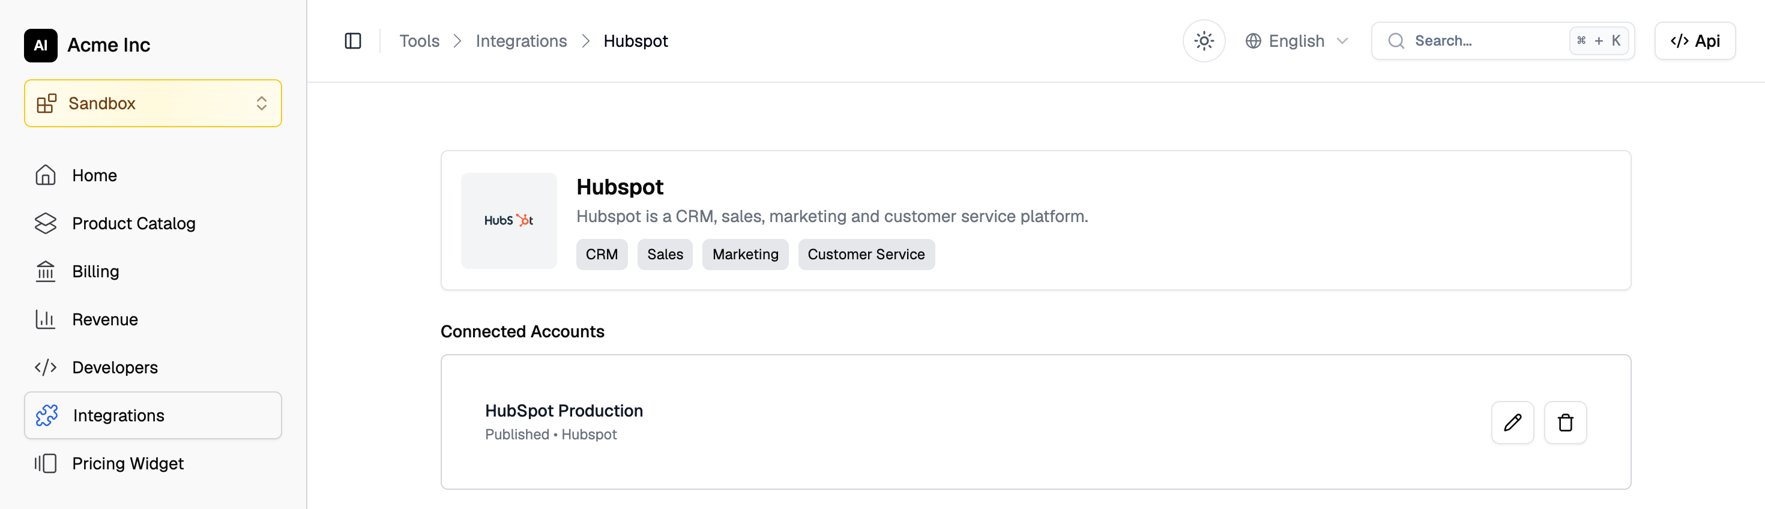Image resolution: width=1765 pixels, height=509 pixels.
Task: Click the Acme Inc logo
Action: point(40,45)
